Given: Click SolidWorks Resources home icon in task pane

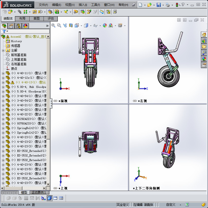Looking at the screenshot, I should 204,35.
